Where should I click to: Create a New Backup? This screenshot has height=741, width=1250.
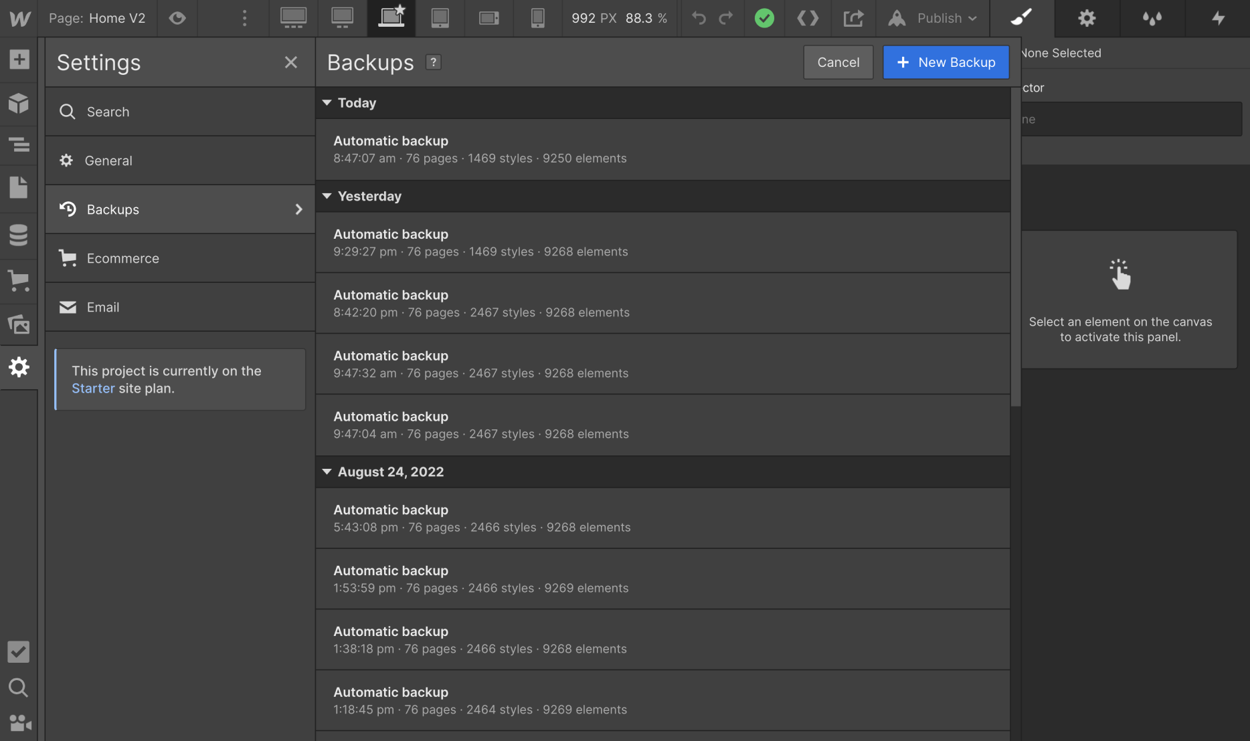pos(946,62)
